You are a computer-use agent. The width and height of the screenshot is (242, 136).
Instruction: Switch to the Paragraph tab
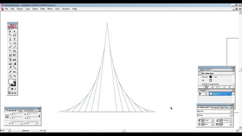pyautogui.click(x=215, y=107)
